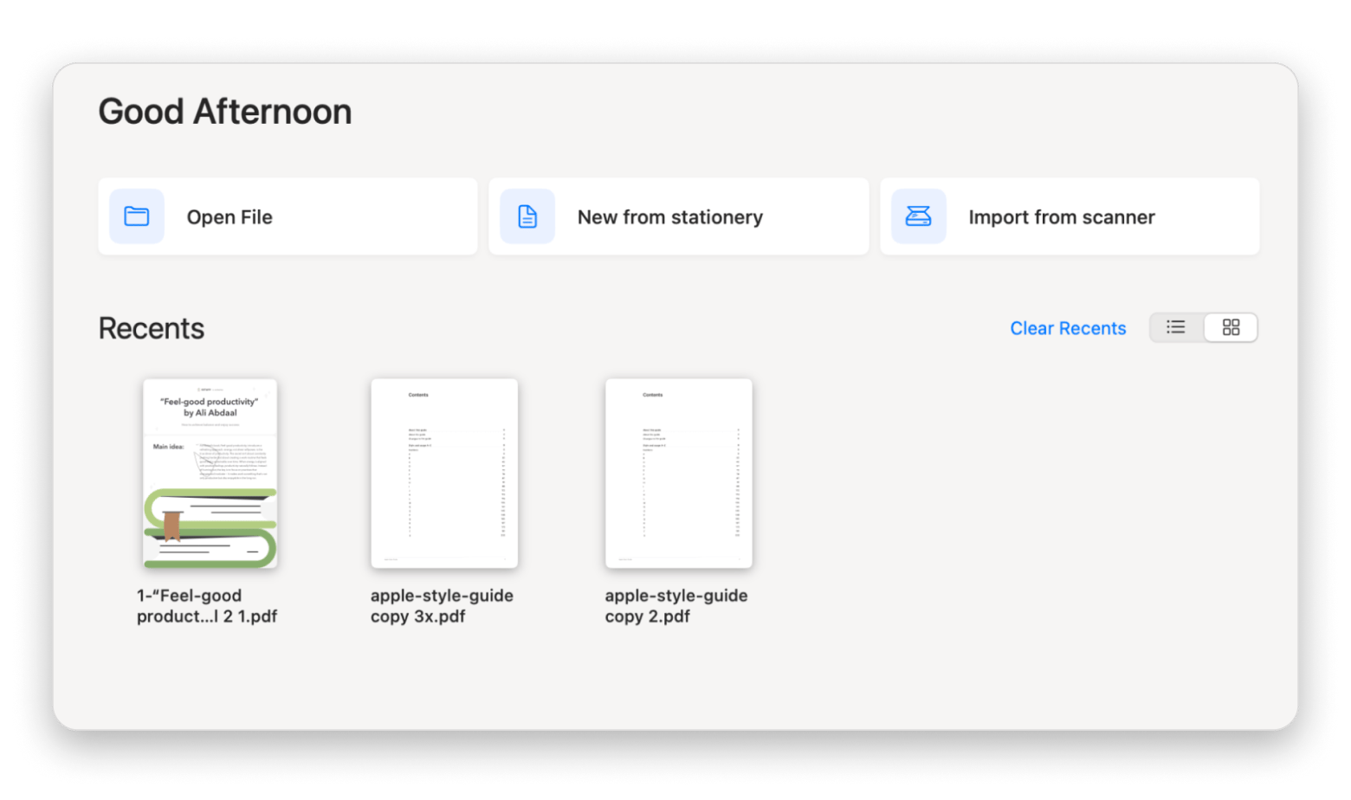Click the apple-style-guide copy 2.pdf filename label

tap(676, 606)
